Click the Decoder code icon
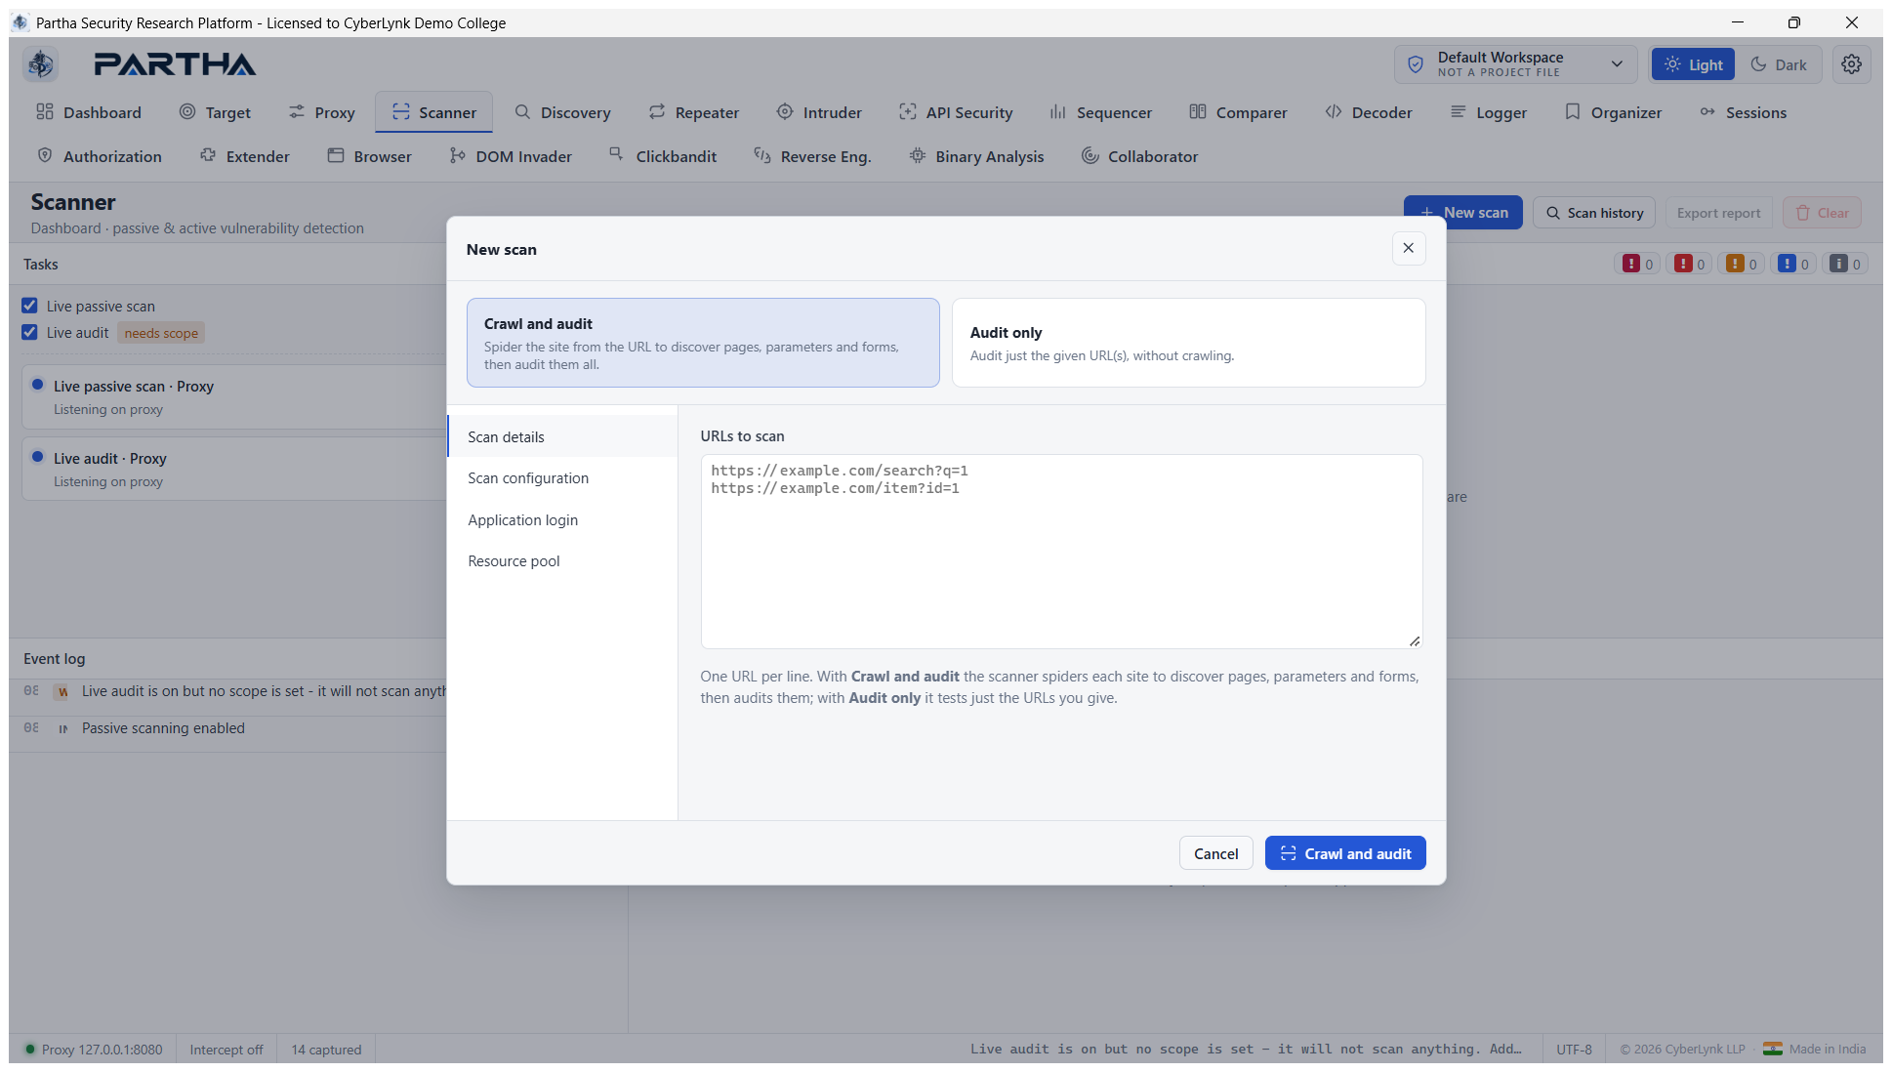This screenshot has width=1892, height=1072. pyautogui.click(x=1334, y=112)
